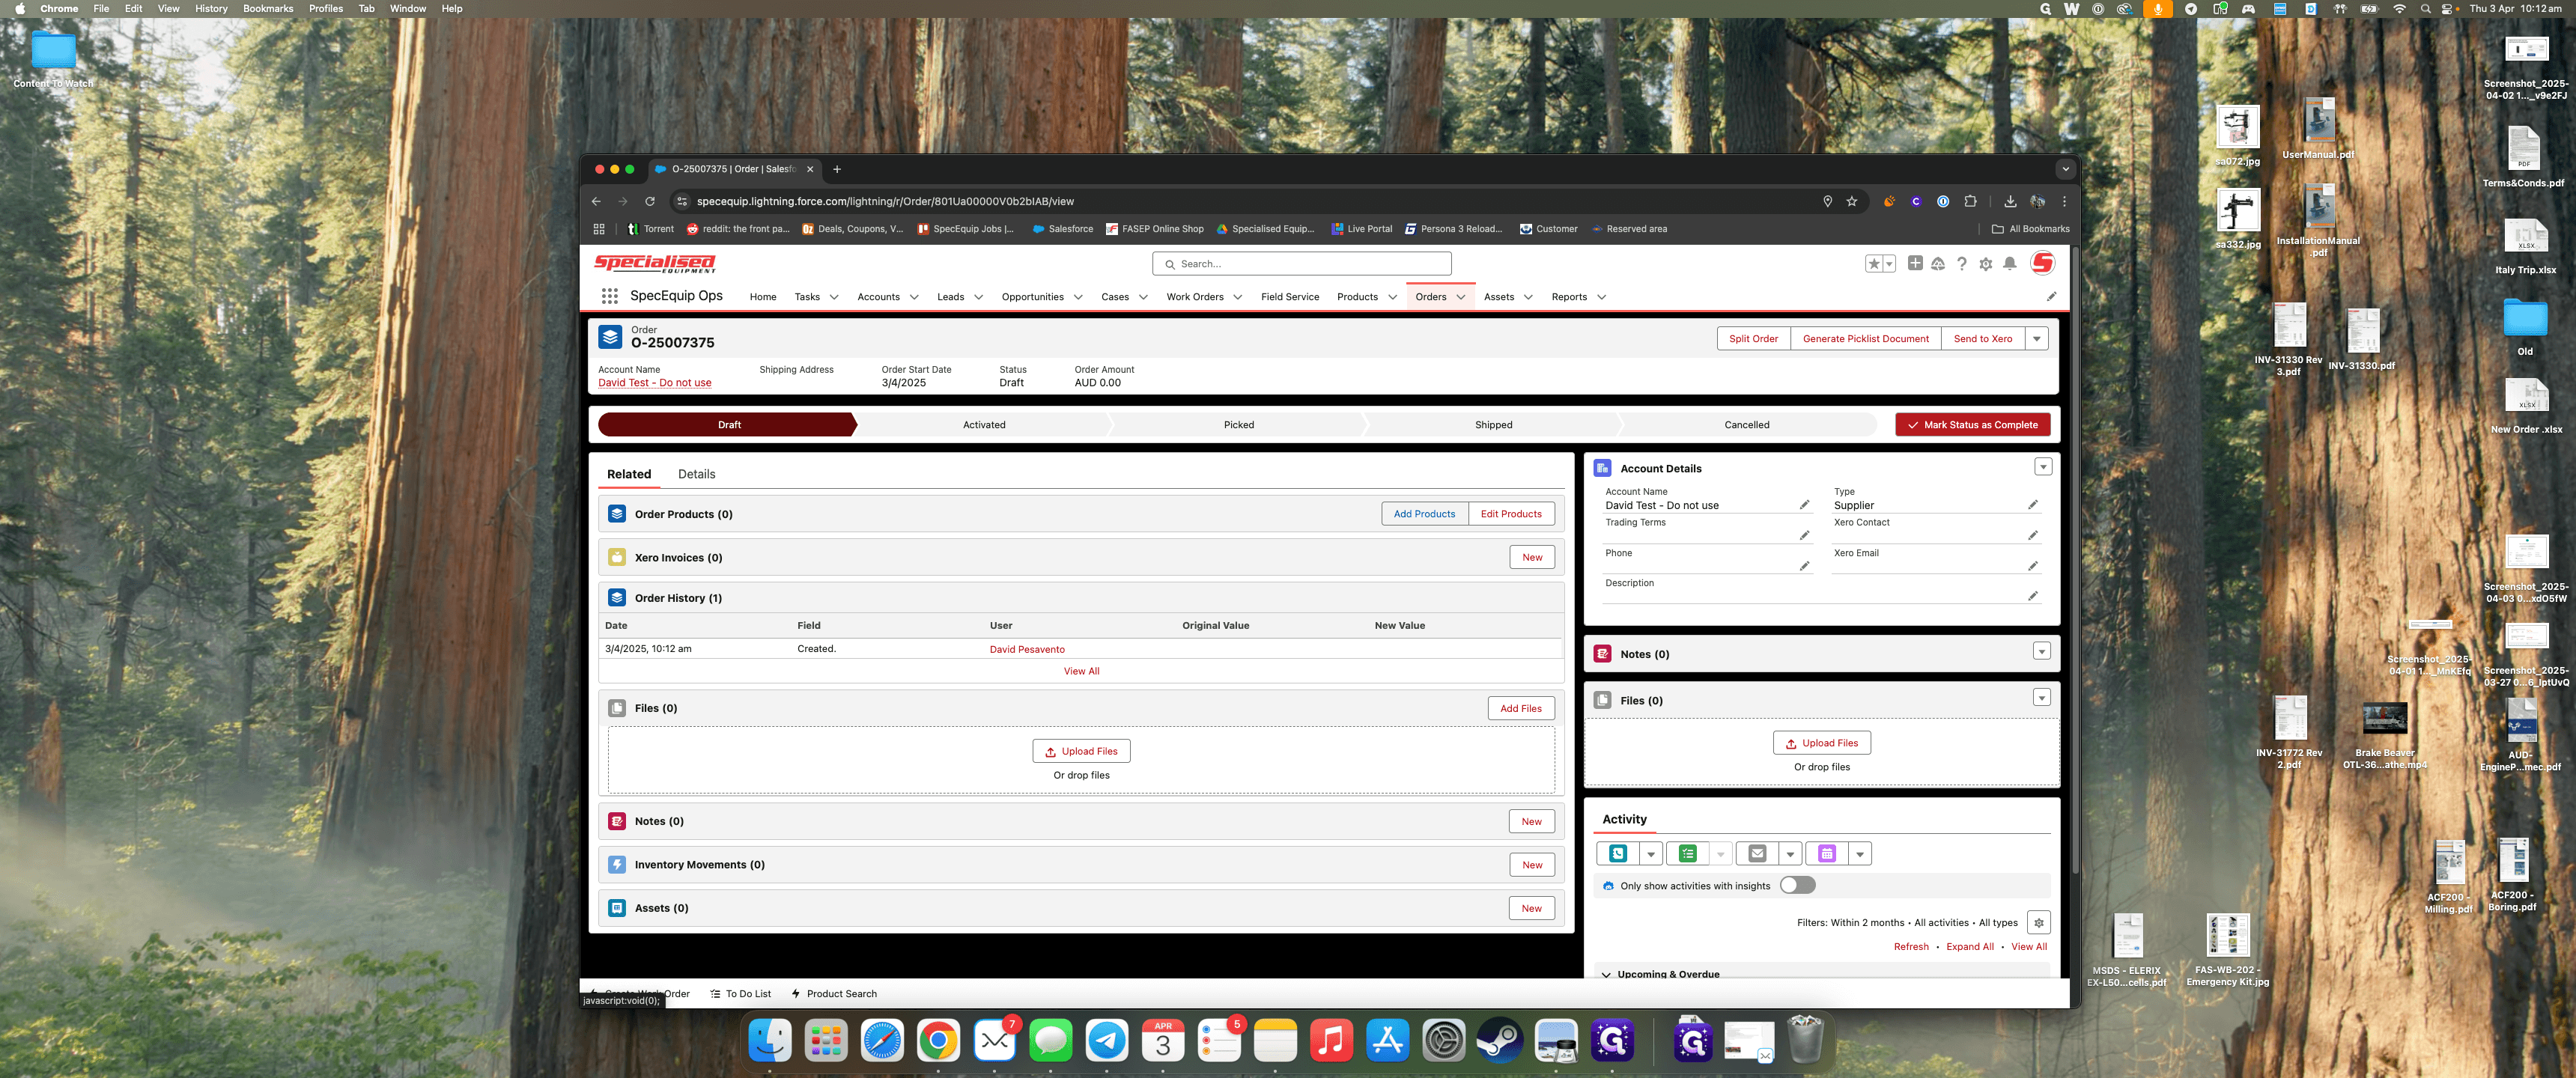Screen dimensions: 2576x1078
Task: Click the nav bar personalize pencil icon
Action: pyautogui.click(x=2051, y=296)
